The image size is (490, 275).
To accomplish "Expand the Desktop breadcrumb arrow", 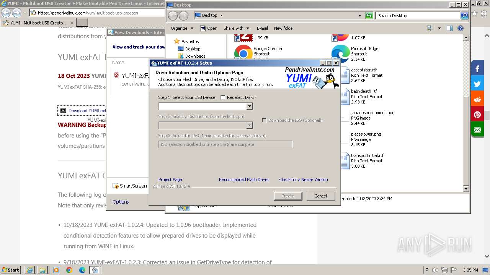I will point(221,16).
